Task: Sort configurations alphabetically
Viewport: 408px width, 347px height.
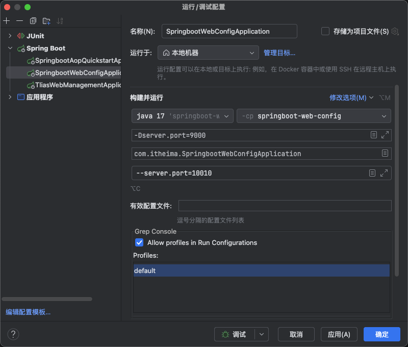Action: click(59, 21)
